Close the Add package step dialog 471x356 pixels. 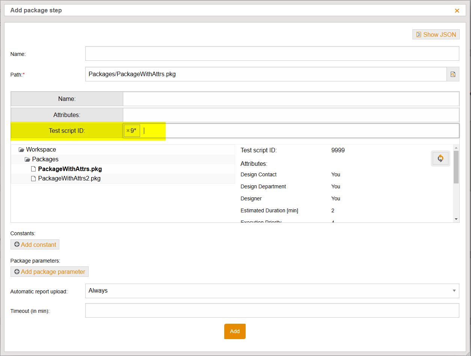click(x=457, y=11)
